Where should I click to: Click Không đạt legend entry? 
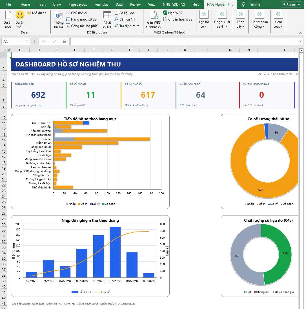point(262,292)
